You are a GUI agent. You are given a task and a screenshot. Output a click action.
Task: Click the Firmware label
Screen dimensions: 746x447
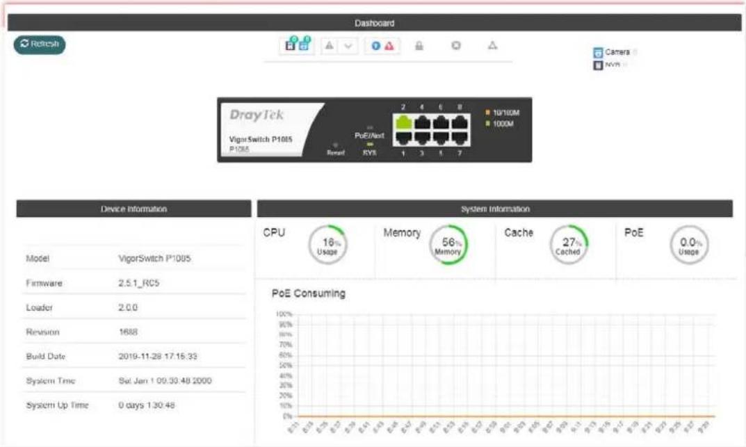pos(44,283)
